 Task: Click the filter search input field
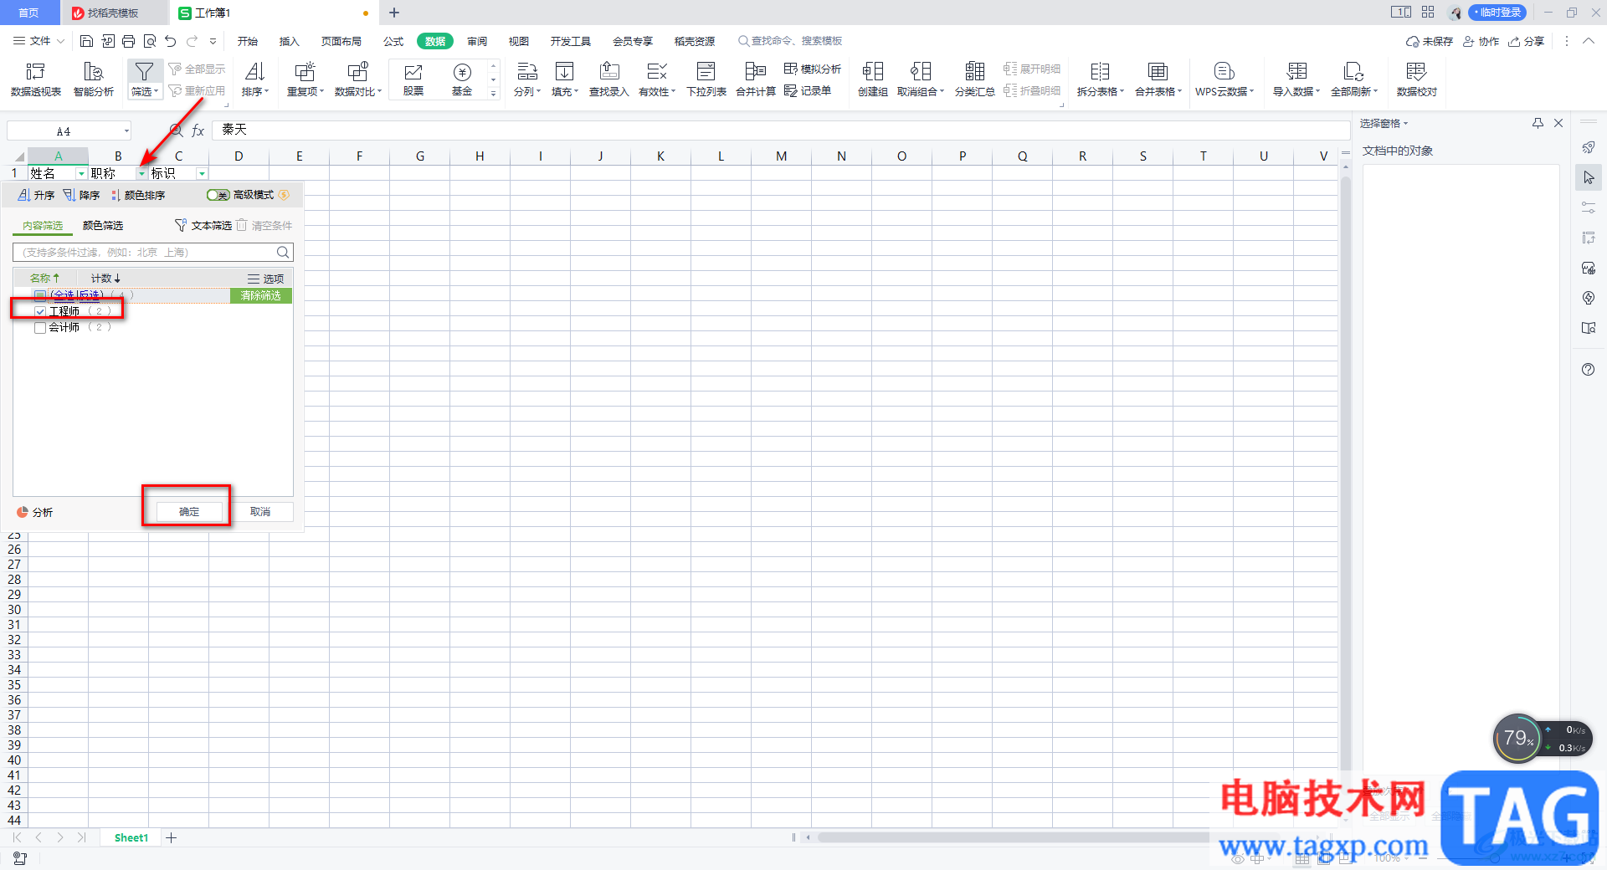[153, 252]
